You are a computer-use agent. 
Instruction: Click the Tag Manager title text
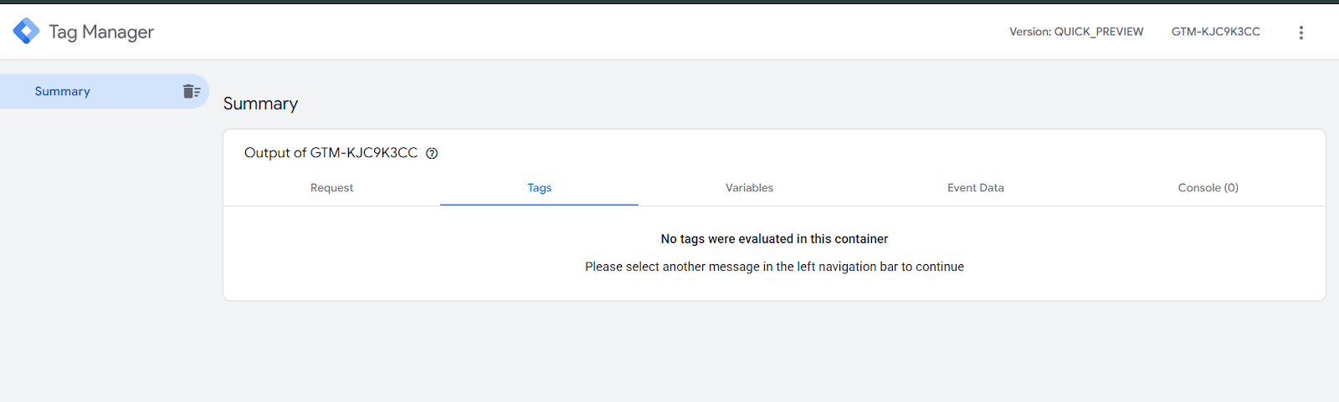101,32
